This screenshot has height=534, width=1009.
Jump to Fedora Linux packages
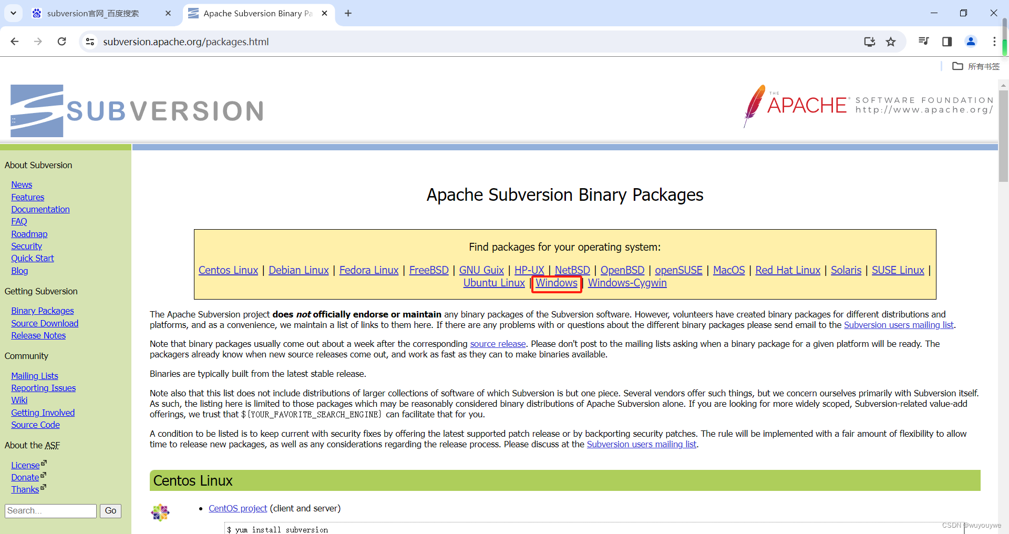[x=369, y=270]
